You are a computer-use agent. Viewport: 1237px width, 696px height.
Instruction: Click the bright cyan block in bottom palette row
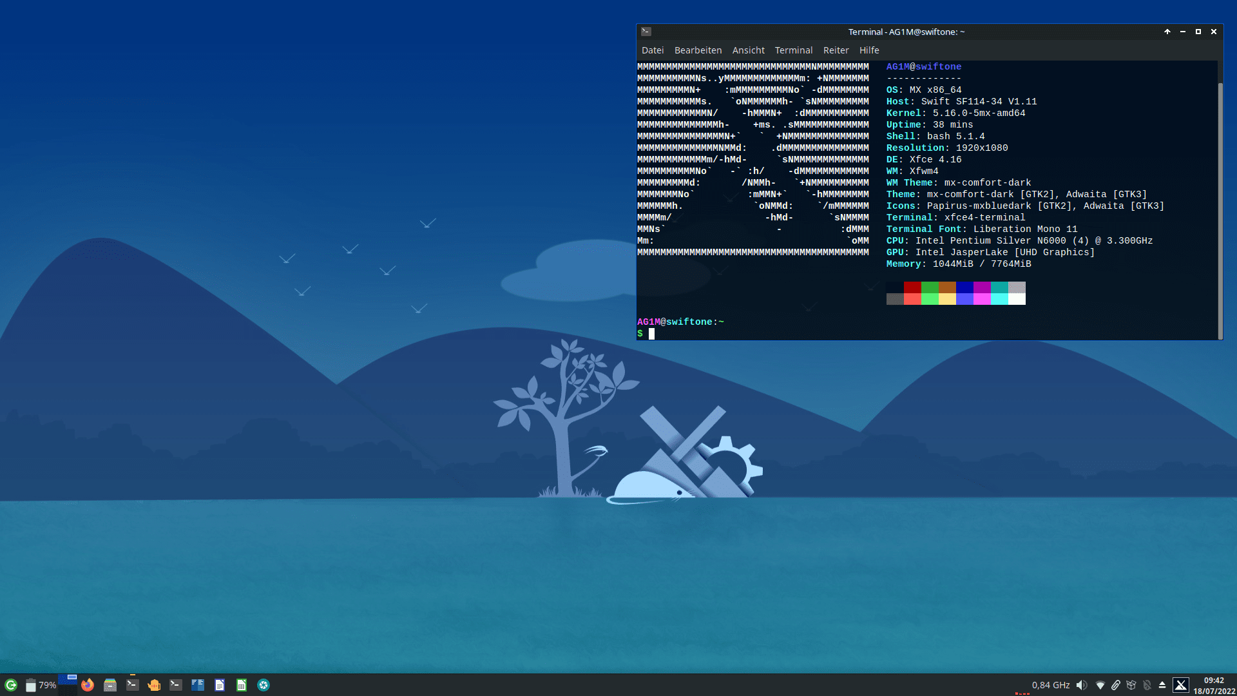(x=999, y=299)
